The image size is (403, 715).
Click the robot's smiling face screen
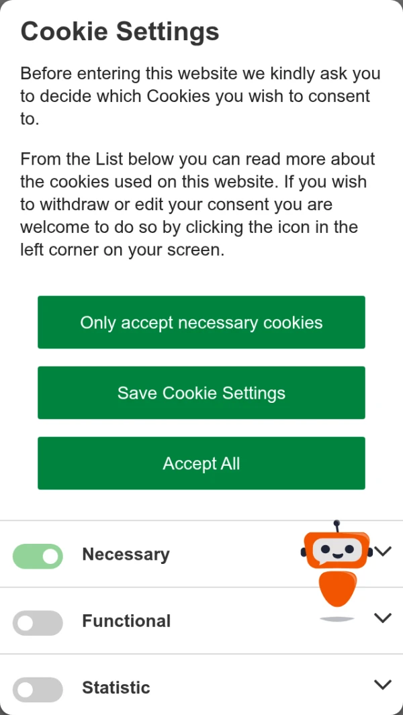coord(337,551)
